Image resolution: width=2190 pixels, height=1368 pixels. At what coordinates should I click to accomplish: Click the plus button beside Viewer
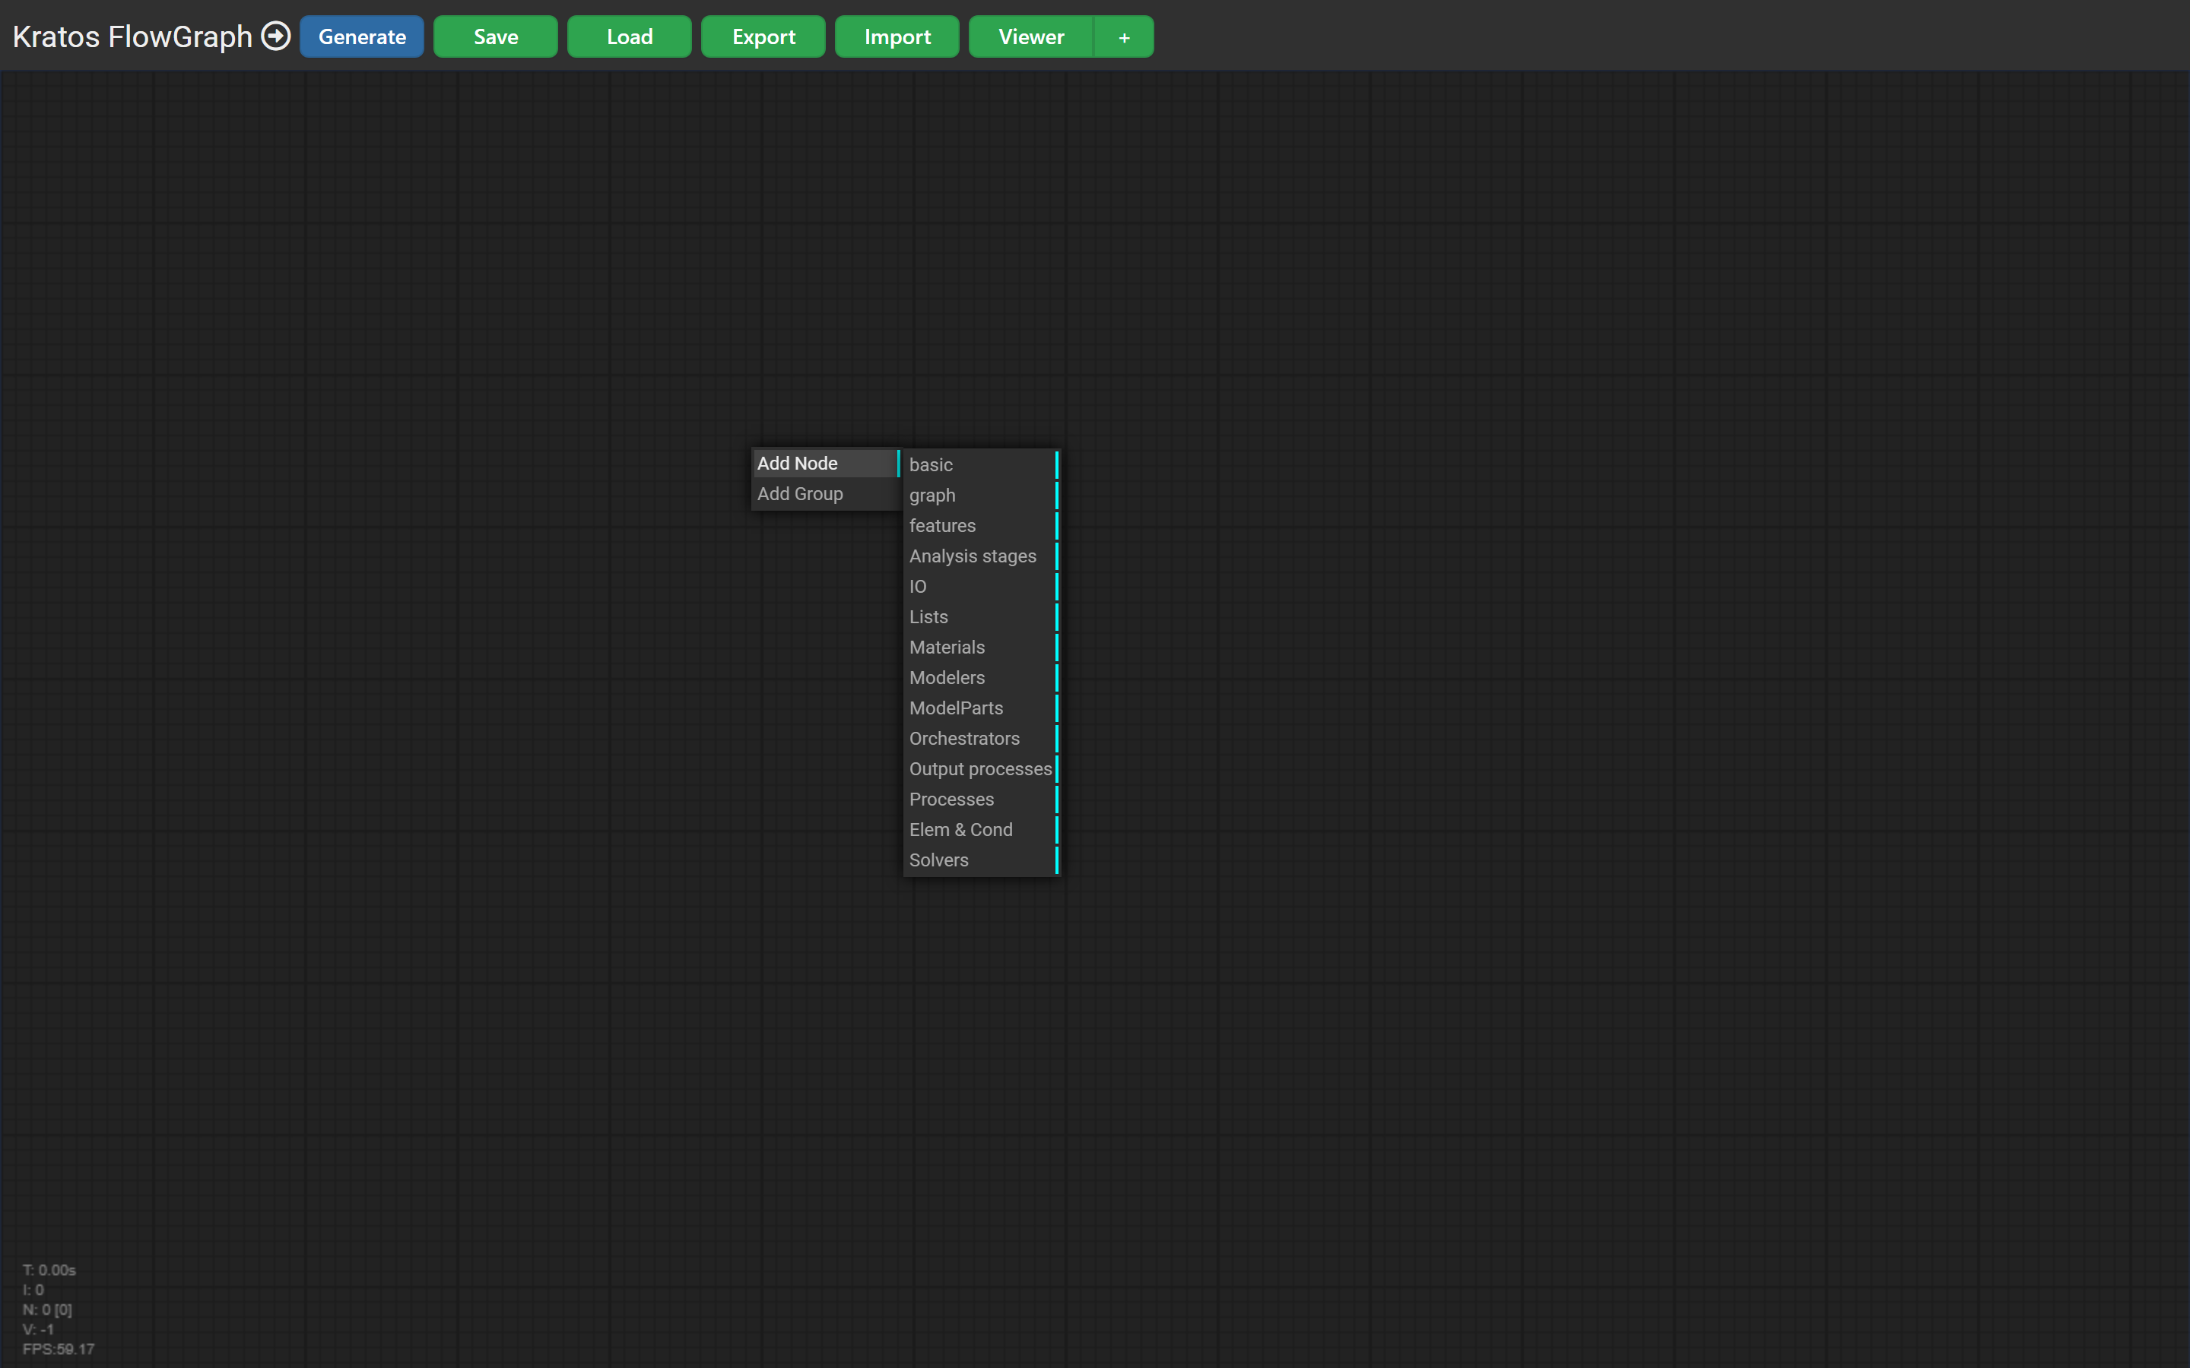tap(1124, 37)
